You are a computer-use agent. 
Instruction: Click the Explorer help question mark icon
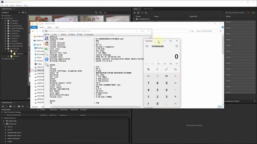coord(222,27)
